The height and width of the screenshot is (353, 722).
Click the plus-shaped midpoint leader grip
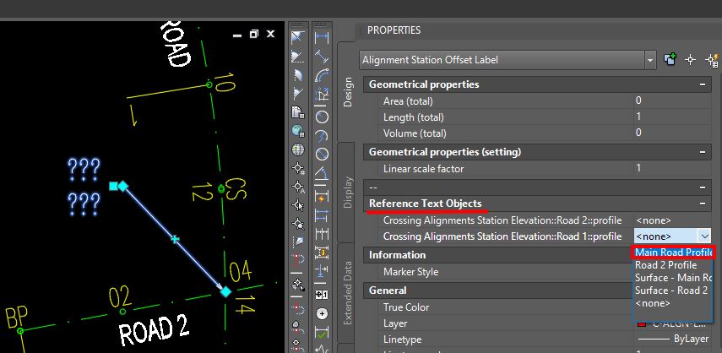175,239
